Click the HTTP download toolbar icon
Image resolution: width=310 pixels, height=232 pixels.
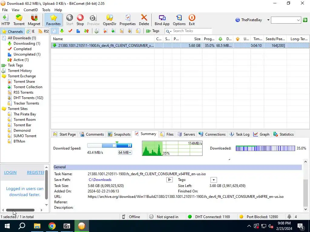[x=5, y=20]
